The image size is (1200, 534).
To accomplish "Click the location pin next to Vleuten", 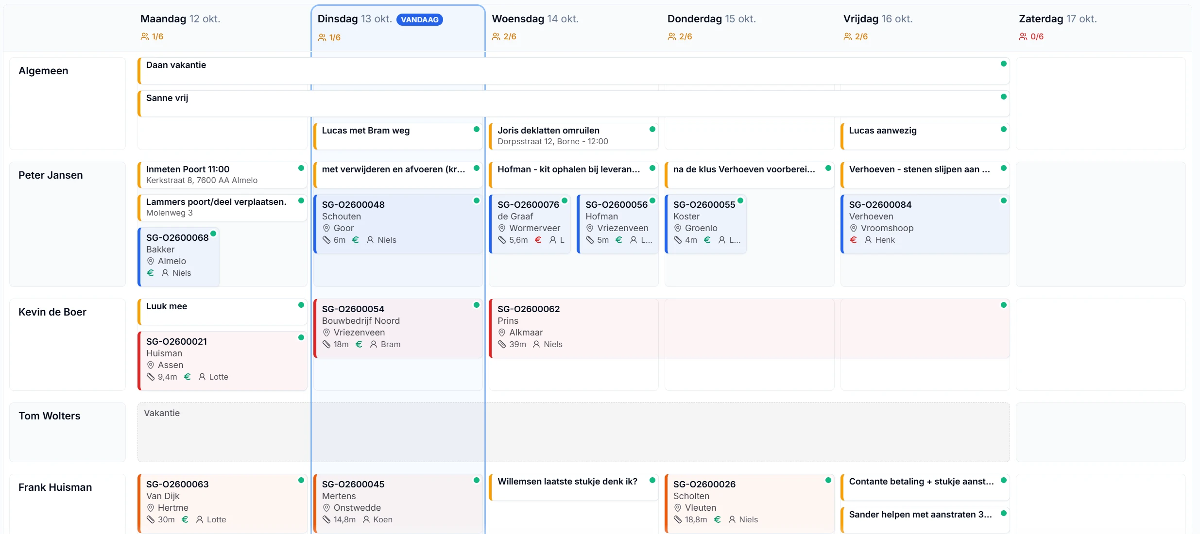I will pos(678,508).
